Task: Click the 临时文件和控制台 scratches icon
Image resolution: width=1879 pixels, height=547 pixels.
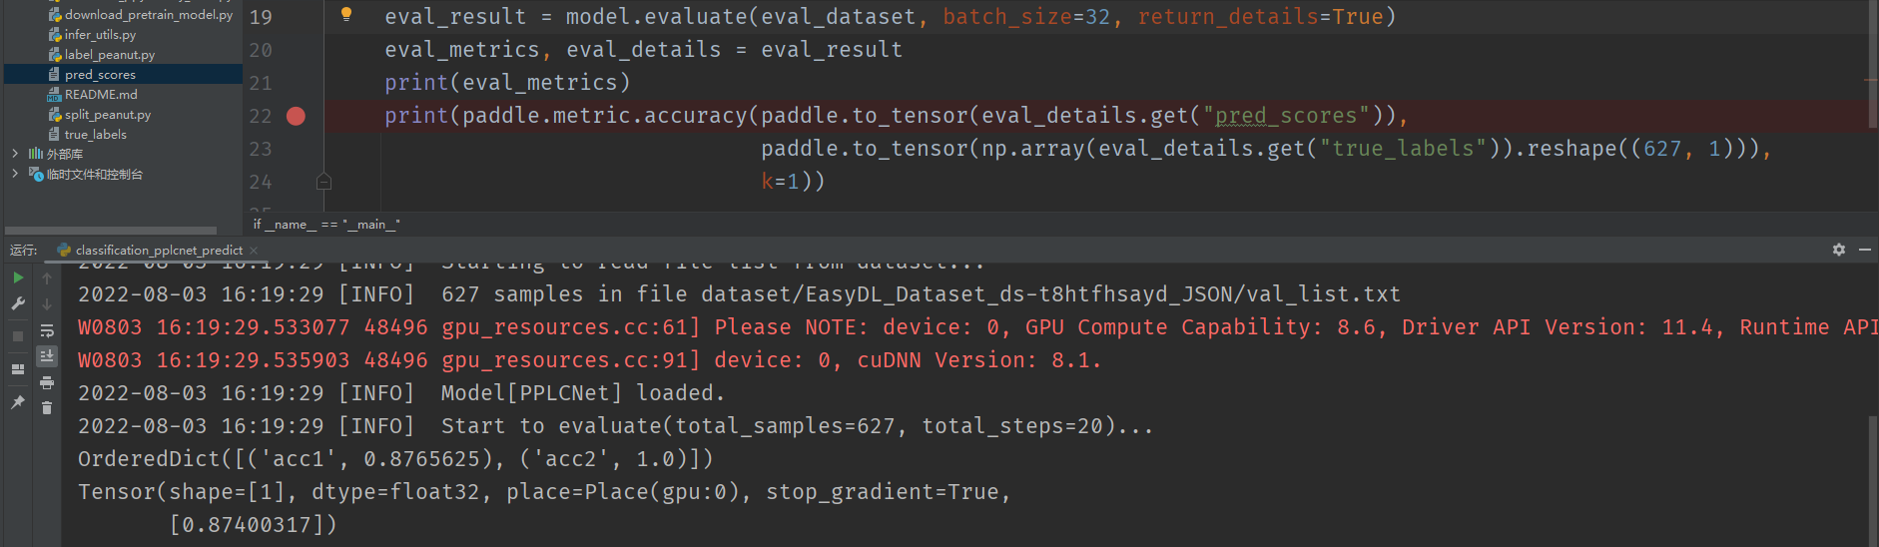Action: tap(36, 174)
